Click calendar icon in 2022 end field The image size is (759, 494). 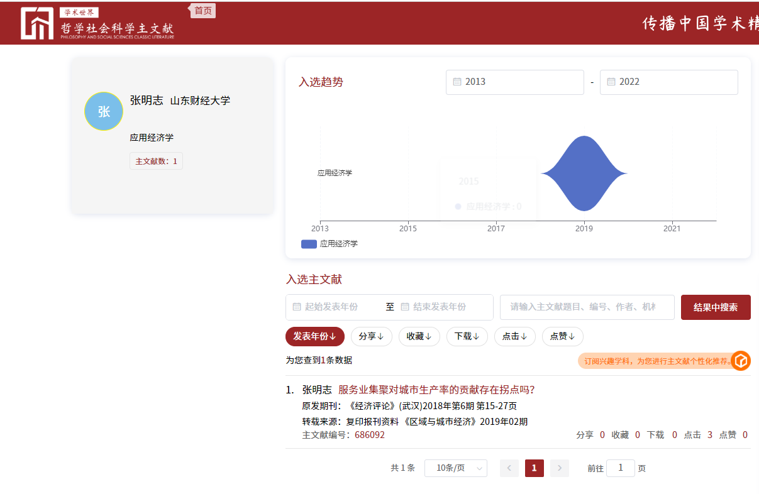[611, 82]
